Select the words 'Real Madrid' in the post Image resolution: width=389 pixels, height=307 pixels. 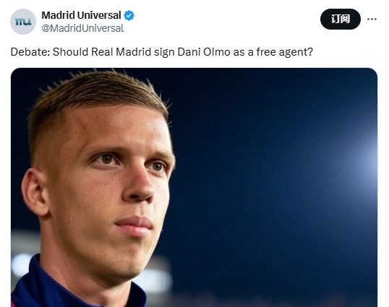121,52
